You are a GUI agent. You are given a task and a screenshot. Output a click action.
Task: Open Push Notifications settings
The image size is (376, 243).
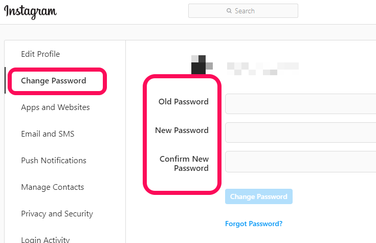coord(54,161)
